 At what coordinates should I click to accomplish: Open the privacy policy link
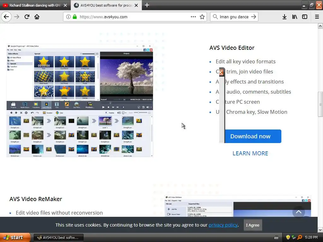click(x=223, y=225)
